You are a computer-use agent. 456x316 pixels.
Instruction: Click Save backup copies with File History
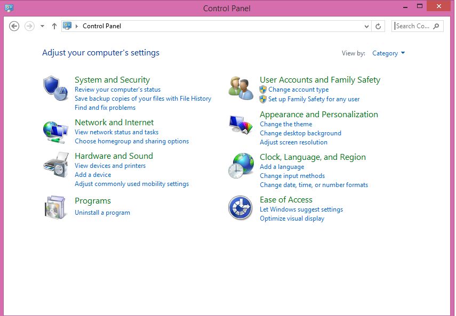point(143,99)
